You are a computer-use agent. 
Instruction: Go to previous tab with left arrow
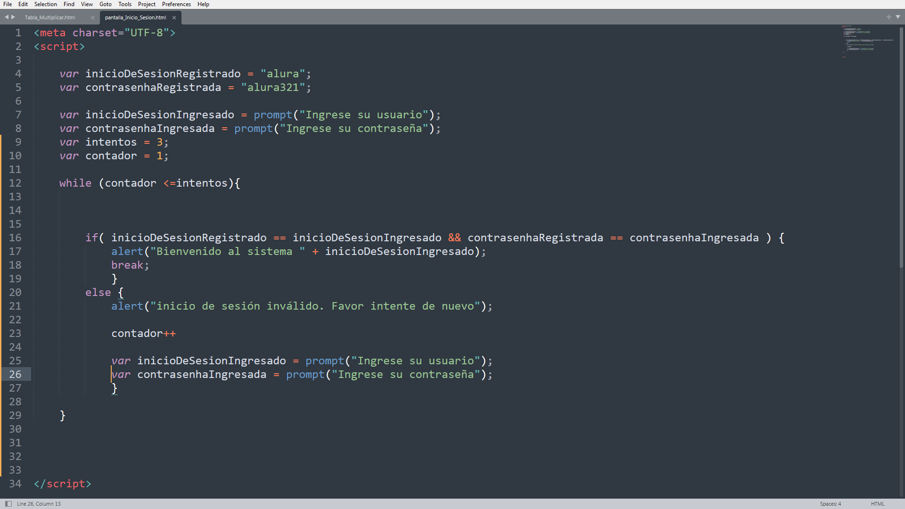(x=7, y=17)
